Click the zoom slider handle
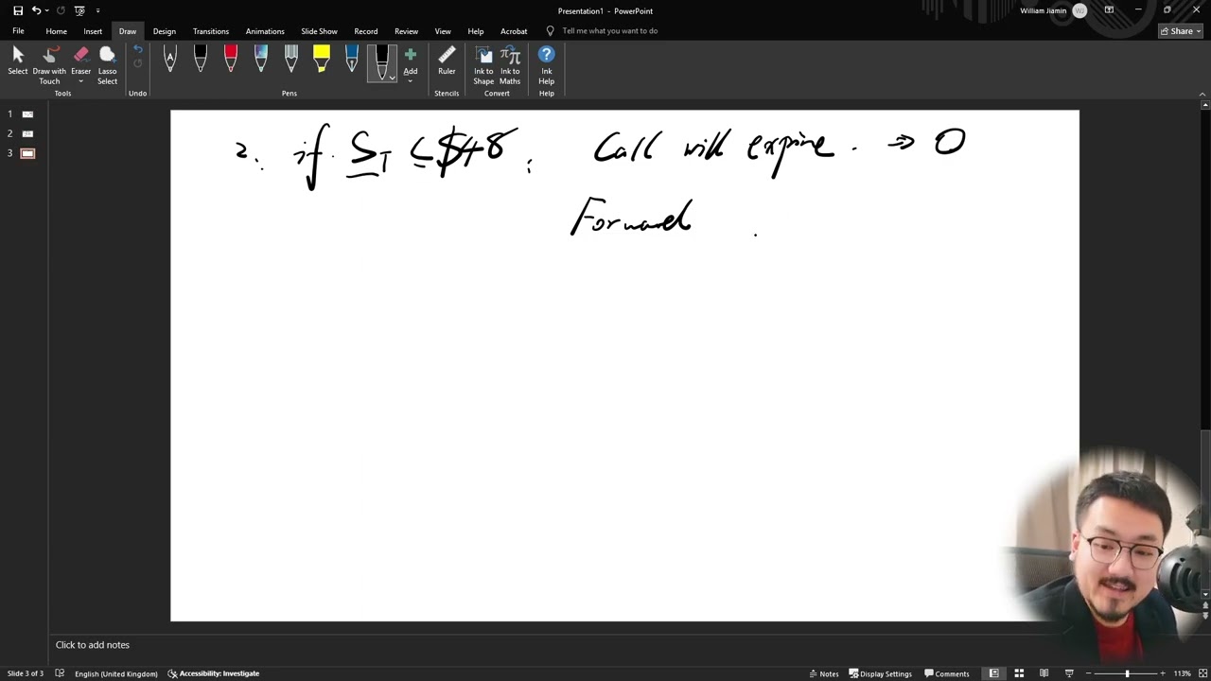 point(1127,673)
